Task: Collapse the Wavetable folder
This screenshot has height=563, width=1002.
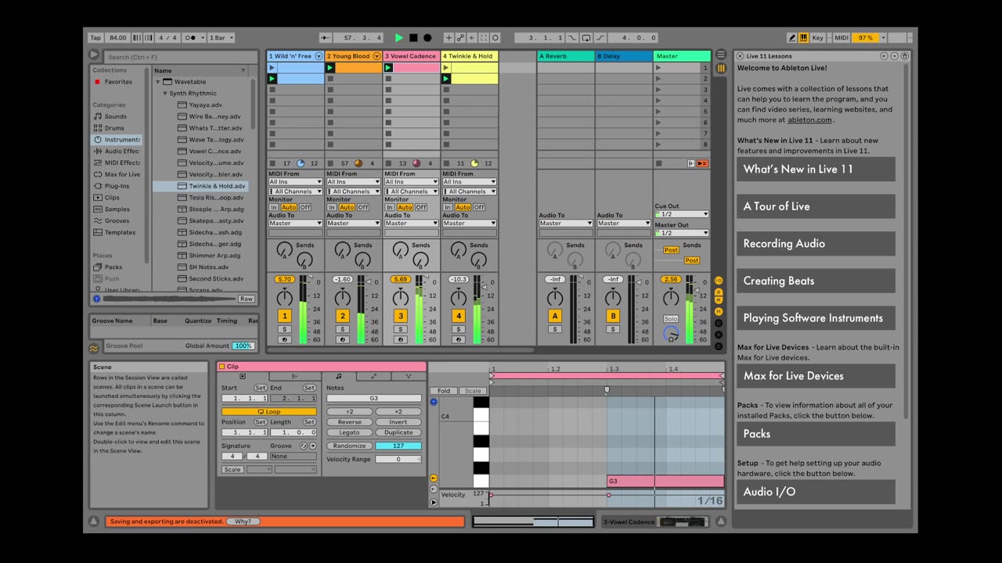Action: click(158, 81)
